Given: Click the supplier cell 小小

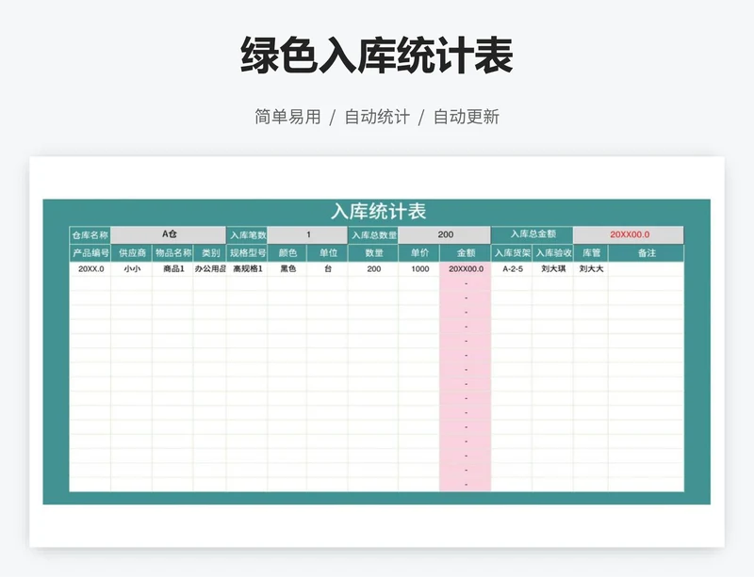Looking at the screenshot, I should [132, 269].
